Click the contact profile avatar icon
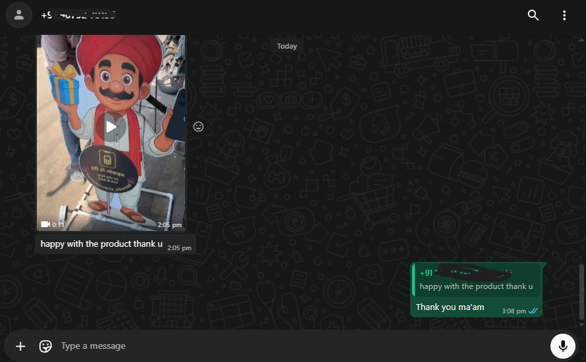586x362 pixels. point(19,14)
